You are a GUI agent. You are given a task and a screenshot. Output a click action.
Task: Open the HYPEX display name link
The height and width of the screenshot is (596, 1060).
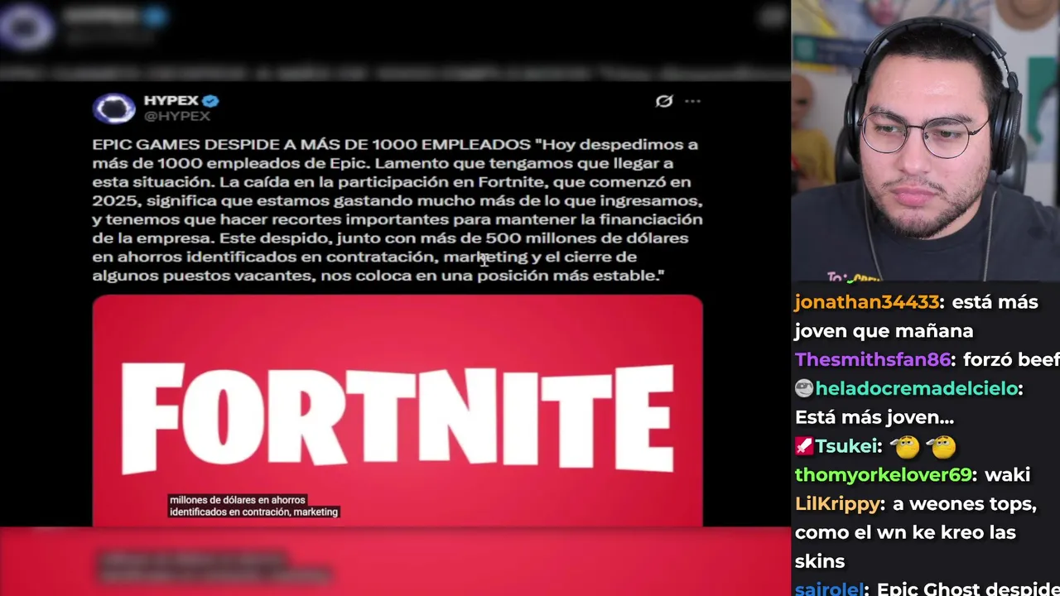point(171,101)
